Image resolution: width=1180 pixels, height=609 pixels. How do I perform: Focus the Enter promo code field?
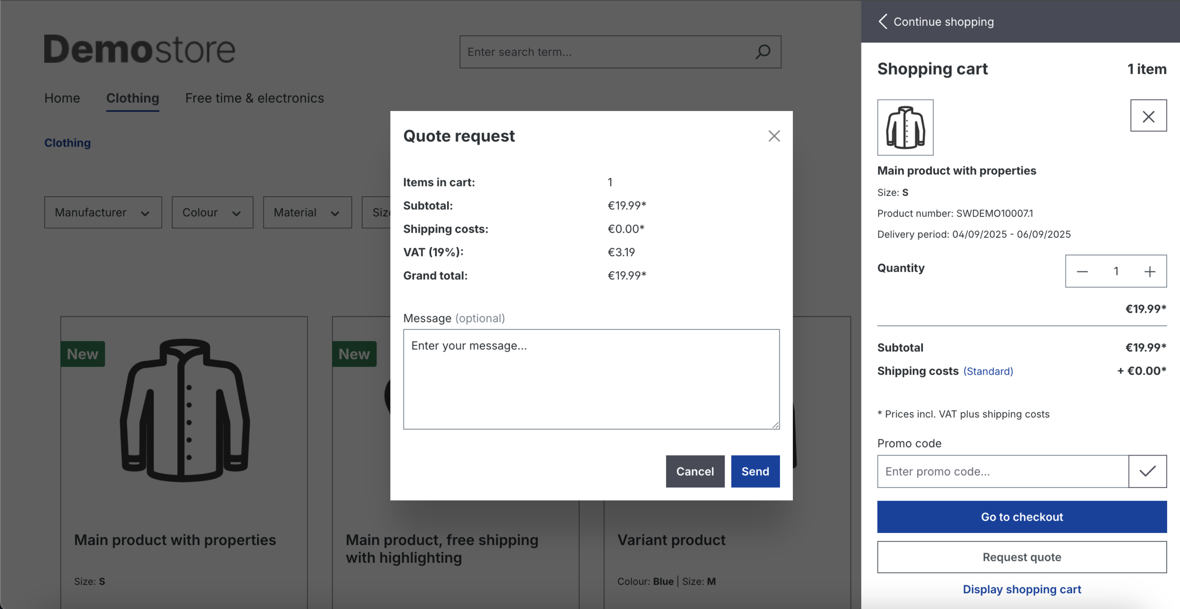tap(1003, 471)
